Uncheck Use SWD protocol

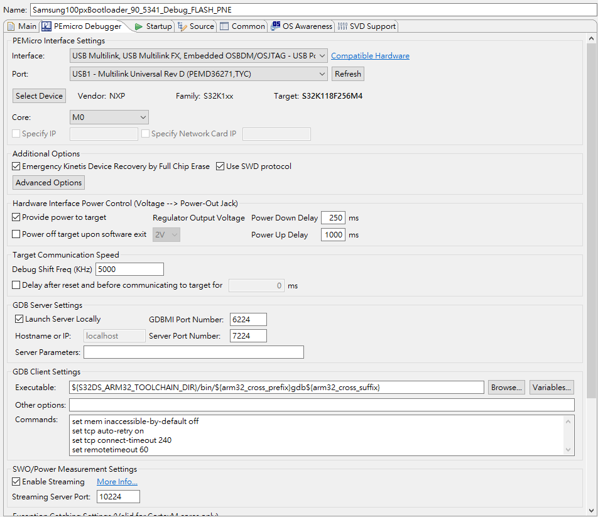point(220,166)
